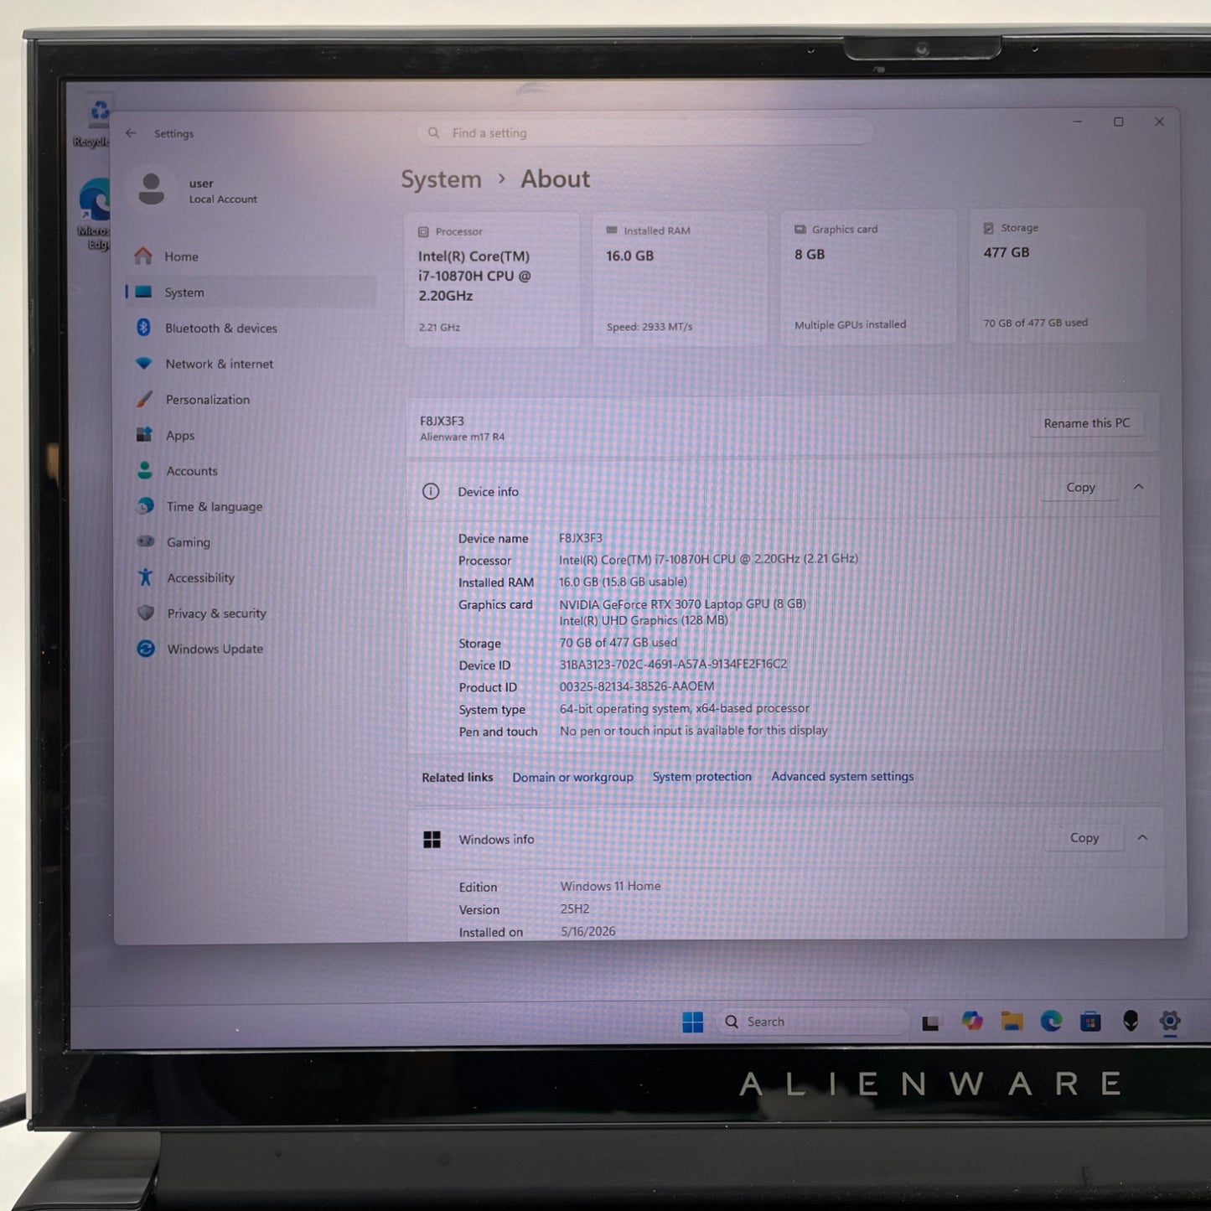Click the Windows info logo icon
This screenshot has width=1211, height=1211.
click(432, 840)
